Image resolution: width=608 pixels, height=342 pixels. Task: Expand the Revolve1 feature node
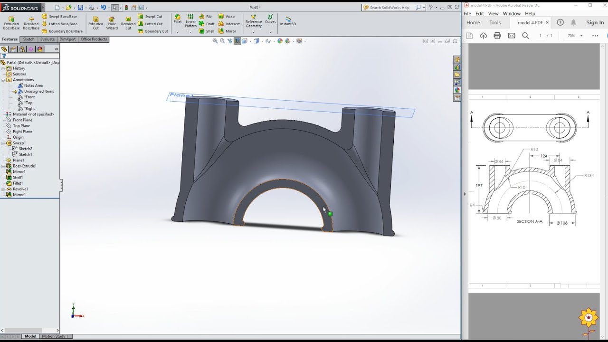pos(3,189)
